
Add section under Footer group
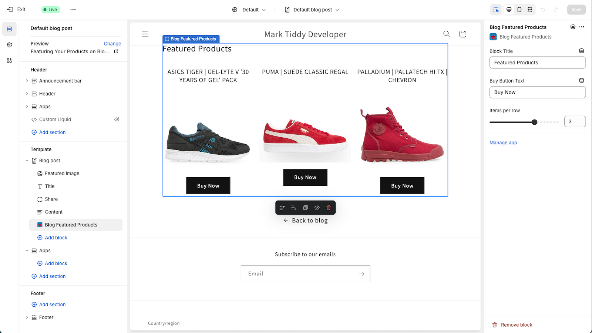click(x=48, y=305)
